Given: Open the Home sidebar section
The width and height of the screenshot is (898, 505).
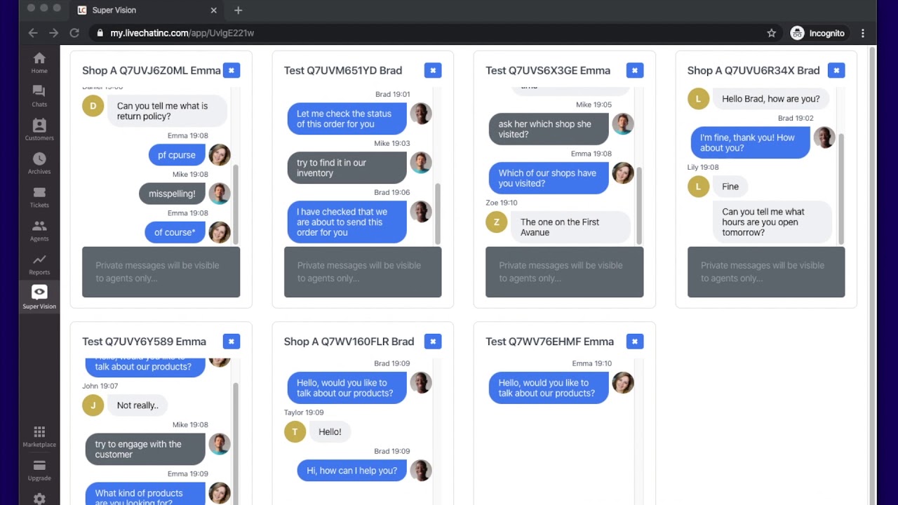Looking at the screenshot, I should pyautogui.click(x=39, y=62).
